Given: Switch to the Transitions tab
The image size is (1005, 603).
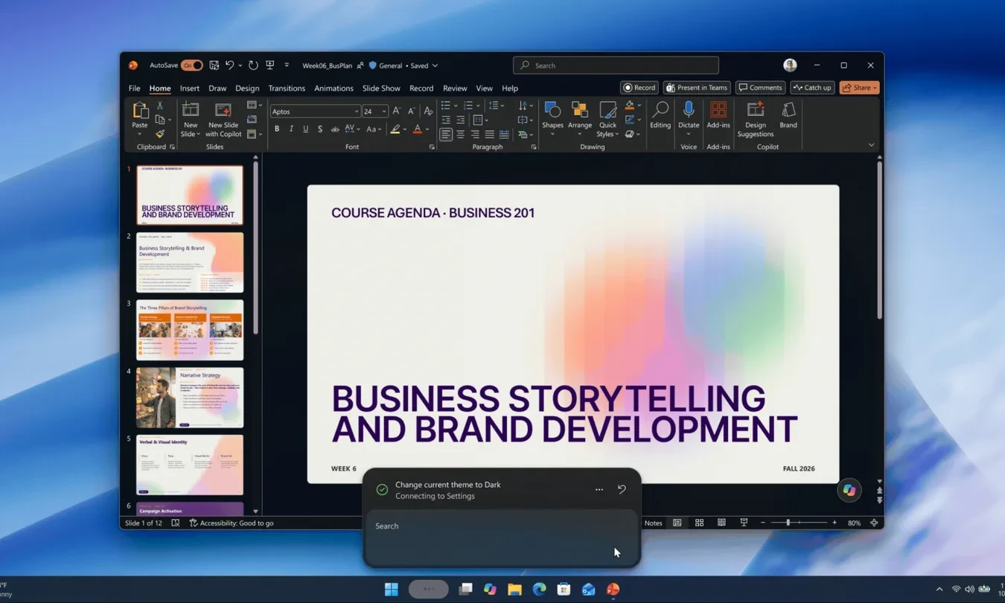Looking at the screenshot, I should (x=287, y=88).
